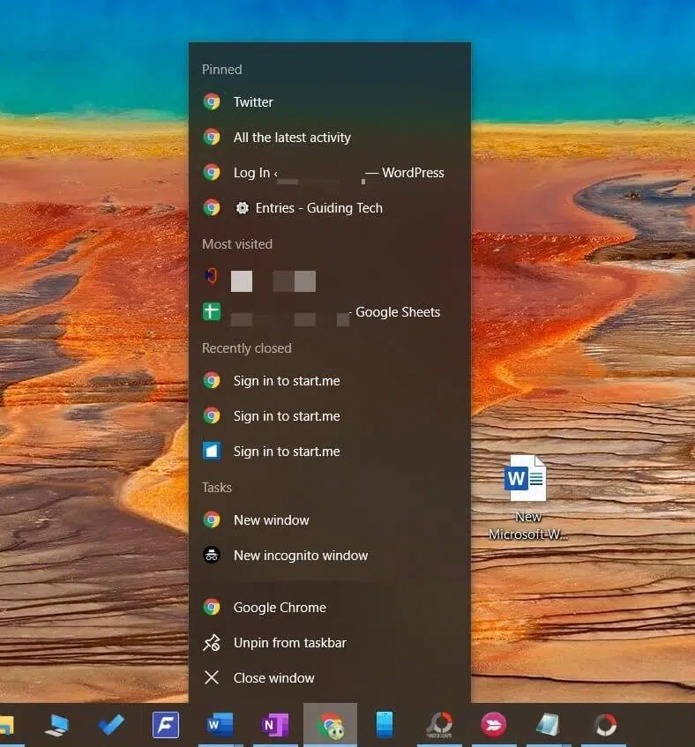Open All the latest activity pinned page
The height and width of the screenshot is (747, 695).
(x=330, y=138)
